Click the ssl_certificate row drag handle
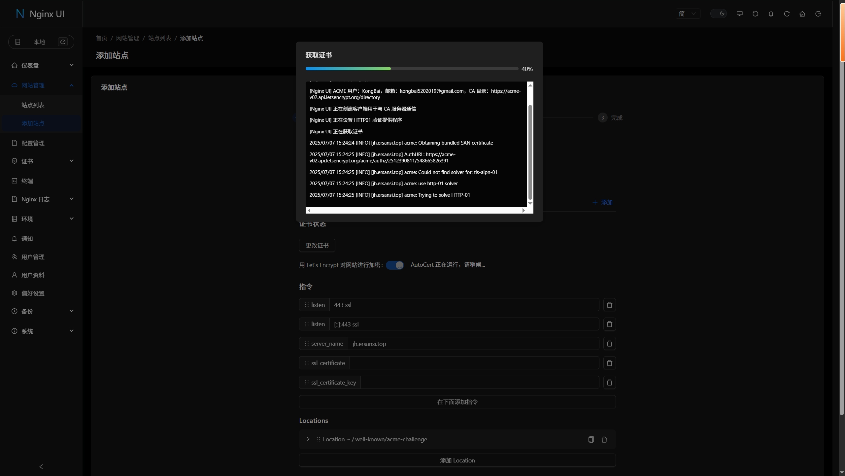Viewport: 845px width, 476px height. coord(307,362)
